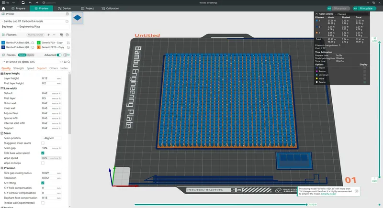Viewport: 383px width, 208px height.
Task: Sync filaments from AMS icon
Action: [x=61, y=35]
